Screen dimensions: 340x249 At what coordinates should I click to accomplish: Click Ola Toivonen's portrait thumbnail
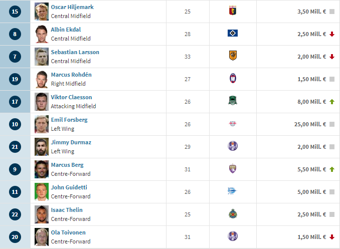coord(42,237)
